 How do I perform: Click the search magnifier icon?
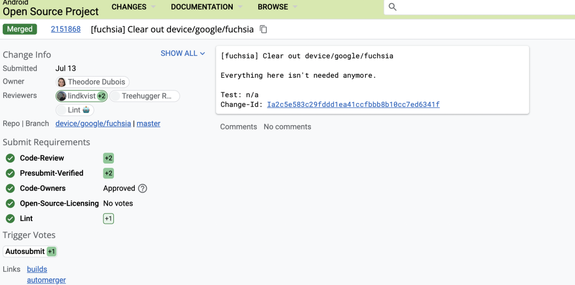pos(392,7)
